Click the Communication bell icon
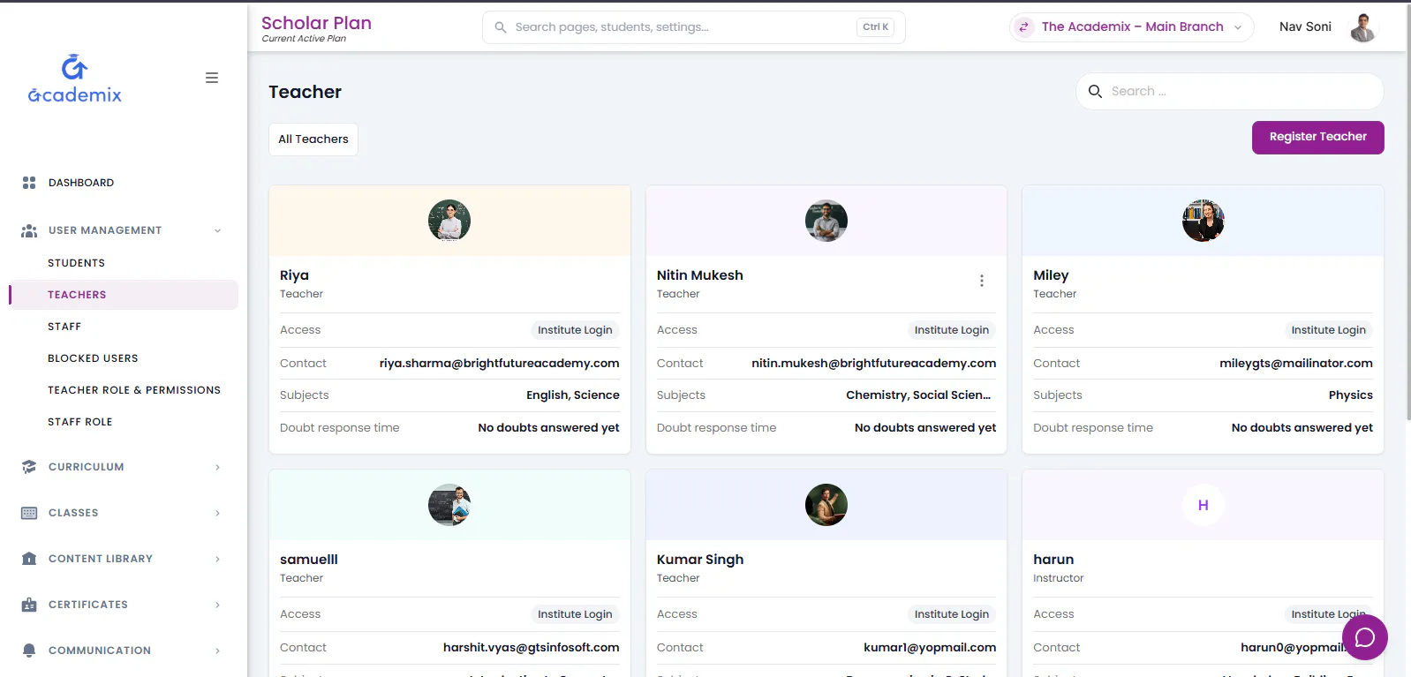The width and height of the screenshot is (1411, 677). click(29, 651)
